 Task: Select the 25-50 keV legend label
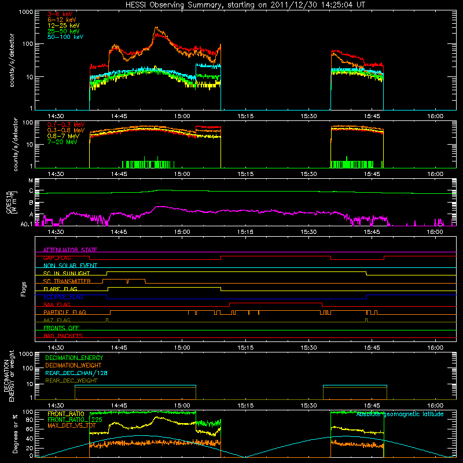click(x=63, y=31)
